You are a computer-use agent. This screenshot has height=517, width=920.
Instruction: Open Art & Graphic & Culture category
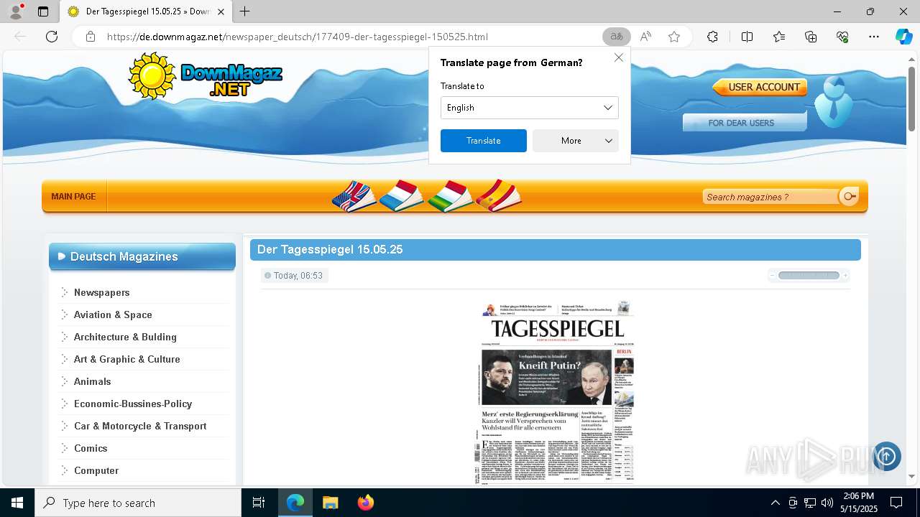tap(127, 359)
